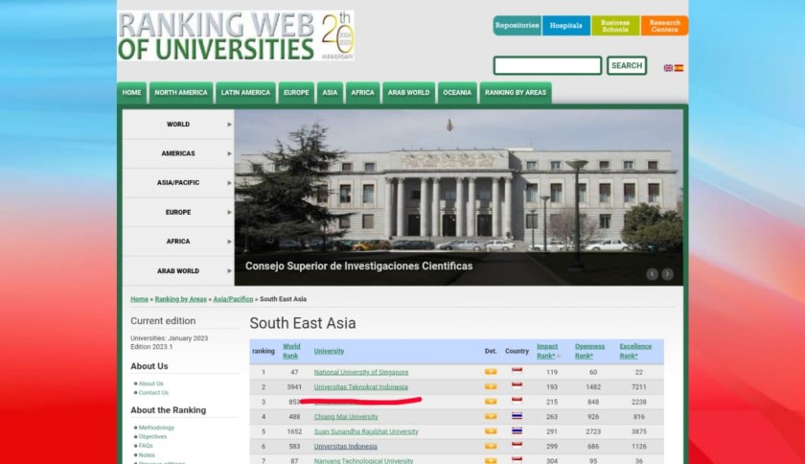Click the Asia/Pacifico breadcrumb link
Viewport: 805px width, 464px height.
pos(233,299)
